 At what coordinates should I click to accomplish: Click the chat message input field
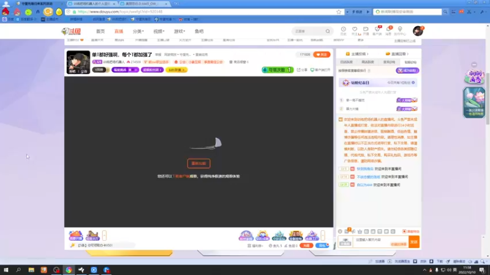pyautogui.click(x=380, y=241)
